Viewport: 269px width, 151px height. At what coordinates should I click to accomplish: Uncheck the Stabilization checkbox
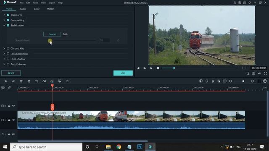(x=8, y=25)
